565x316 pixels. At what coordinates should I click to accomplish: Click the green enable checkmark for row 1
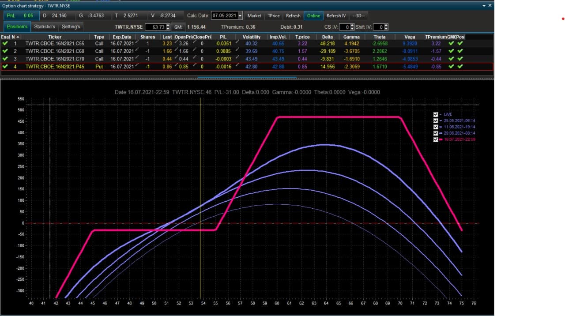[x=5, y=44]
